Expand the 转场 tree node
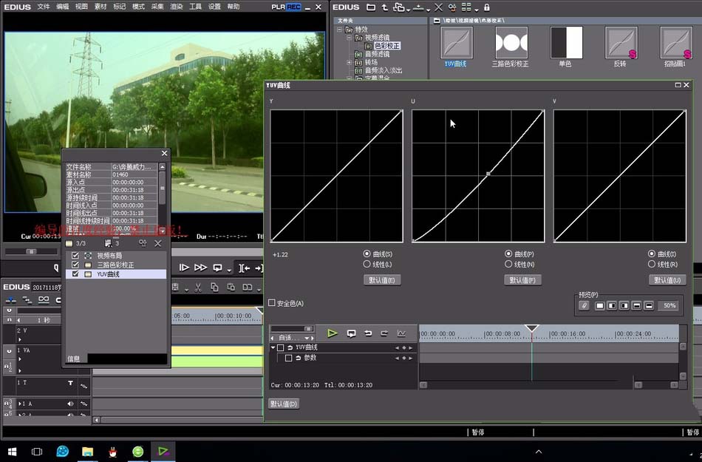Viewport: 702px width, 462px height. (349, 62)
